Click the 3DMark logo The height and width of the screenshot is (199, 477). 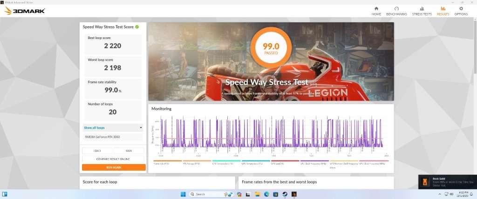pyautogui.click(x=25, y=11)
